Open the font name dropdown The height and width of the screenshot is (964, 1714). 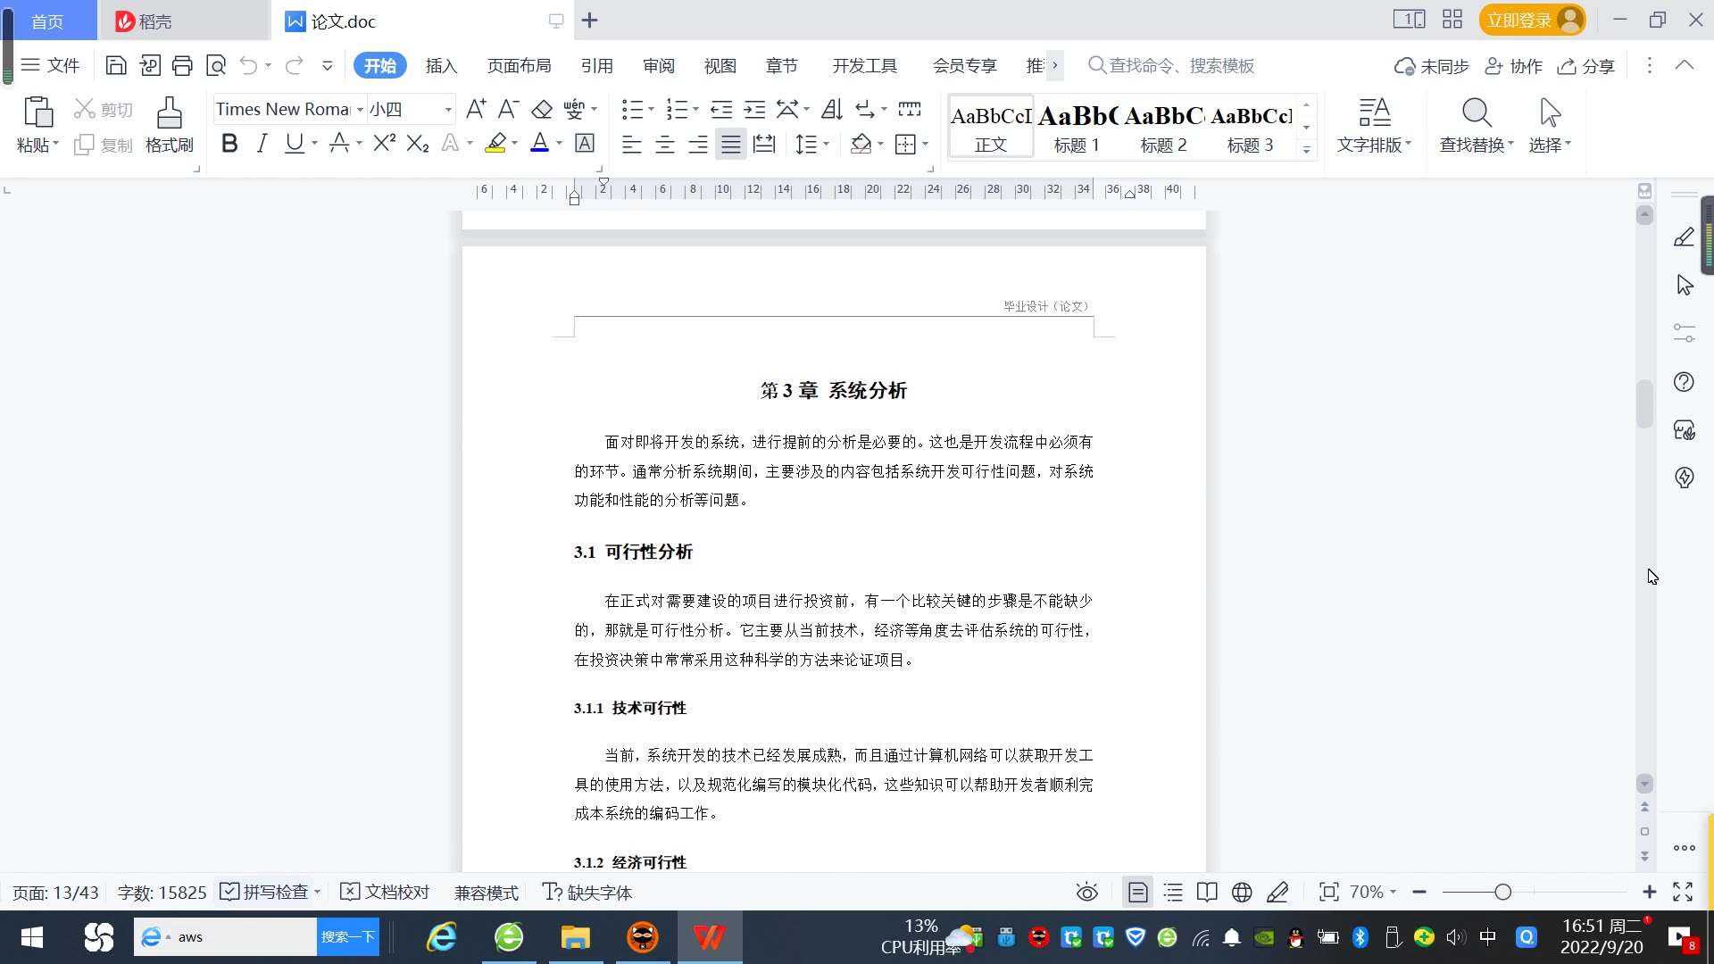(x=360, y=109)
